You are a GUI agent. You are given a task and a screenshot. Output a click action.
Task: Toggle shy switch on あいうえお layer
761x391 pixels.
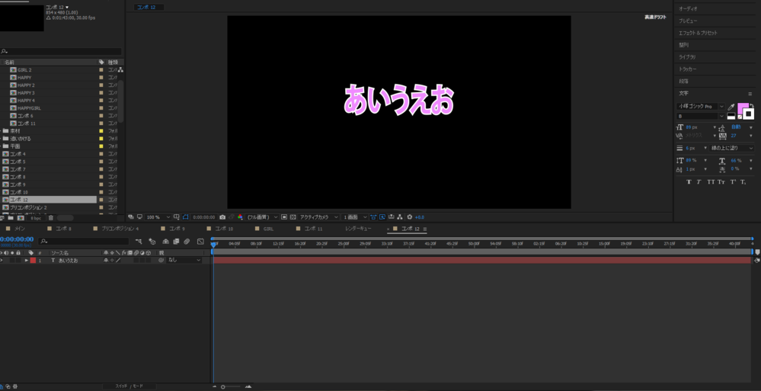point(106,261)
